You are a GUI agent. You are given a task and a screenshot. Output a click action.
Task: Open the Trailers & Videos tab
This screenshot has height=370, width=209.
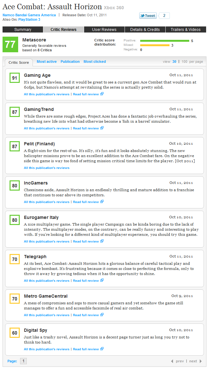pos(186,30)
